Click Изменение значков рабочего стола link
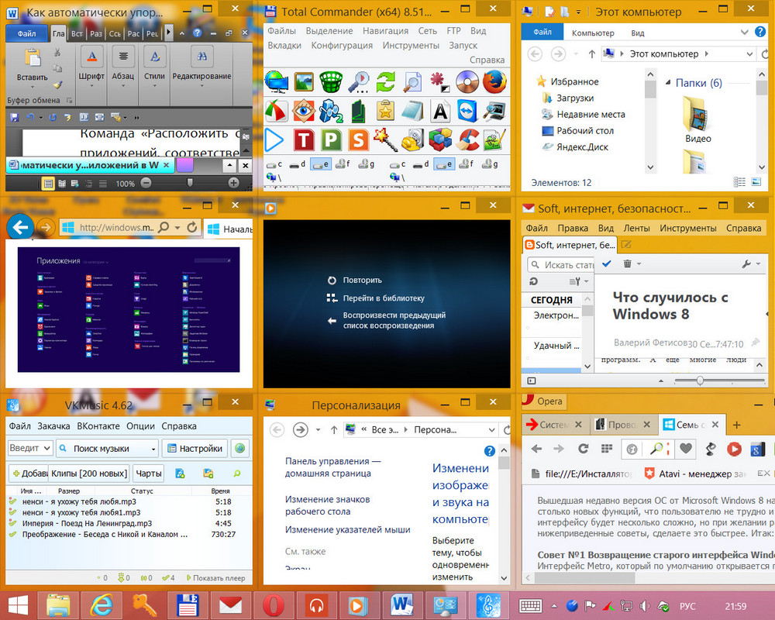 point(327,505)
